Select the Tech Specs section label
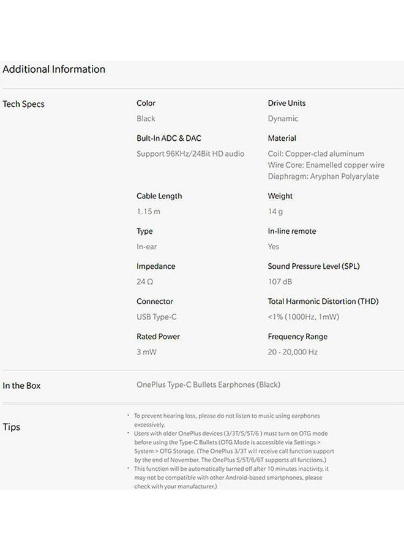This screenshot has width=404, height=551. tap(23, 104)
